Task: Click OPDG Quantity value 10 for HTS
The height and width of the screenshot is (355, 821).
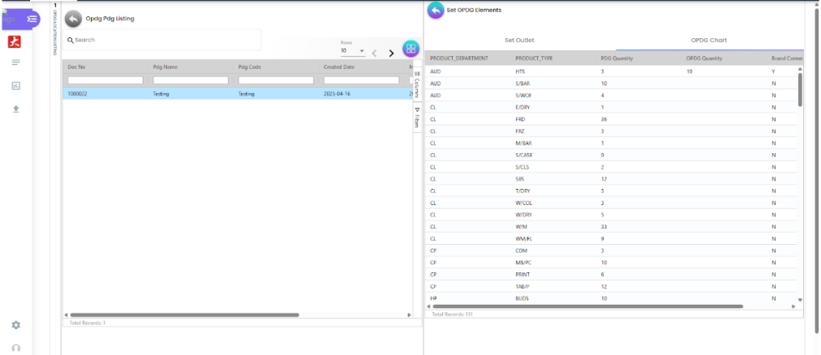Action: (689, 71)
